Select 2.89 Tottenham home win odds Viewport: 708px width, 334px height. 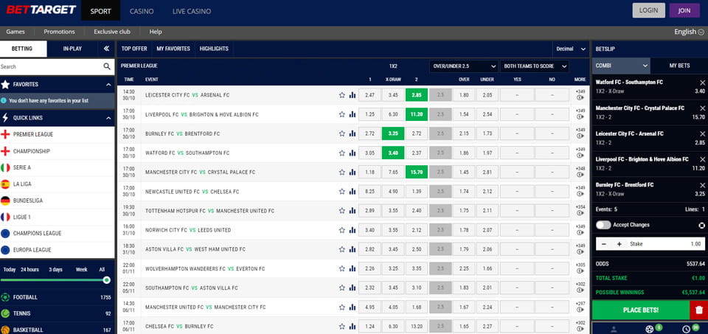[x=369, y=211]
